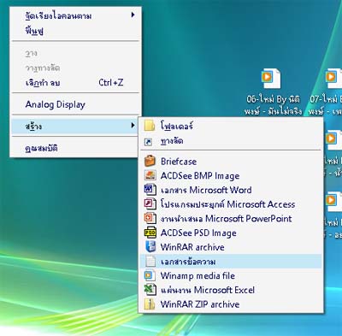Choose WinRAR archive label

[192, 247]
